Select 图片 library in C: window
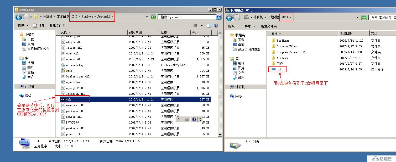396x162 pixels. (x=241, y=68)
